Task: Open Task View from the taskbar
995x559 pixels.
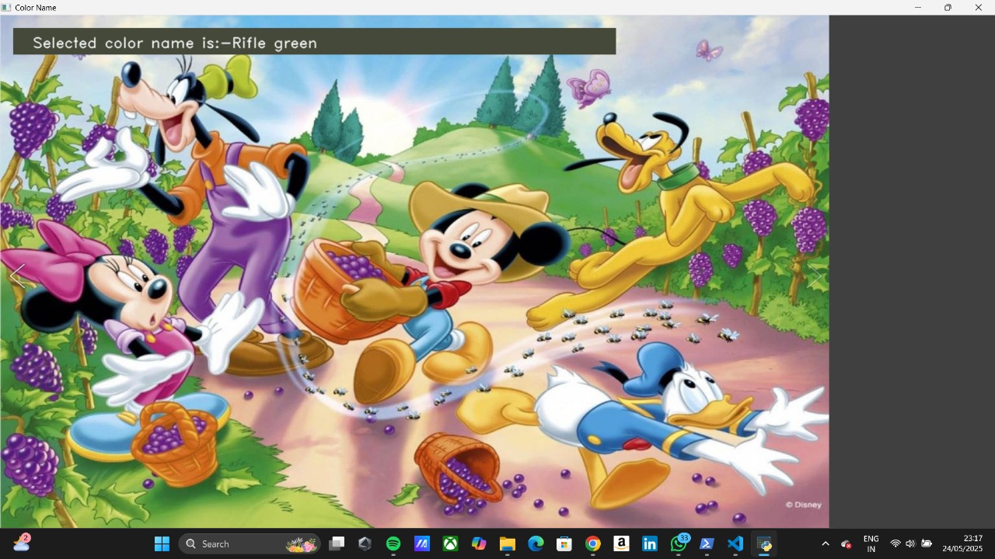Action: click(337, 543)
